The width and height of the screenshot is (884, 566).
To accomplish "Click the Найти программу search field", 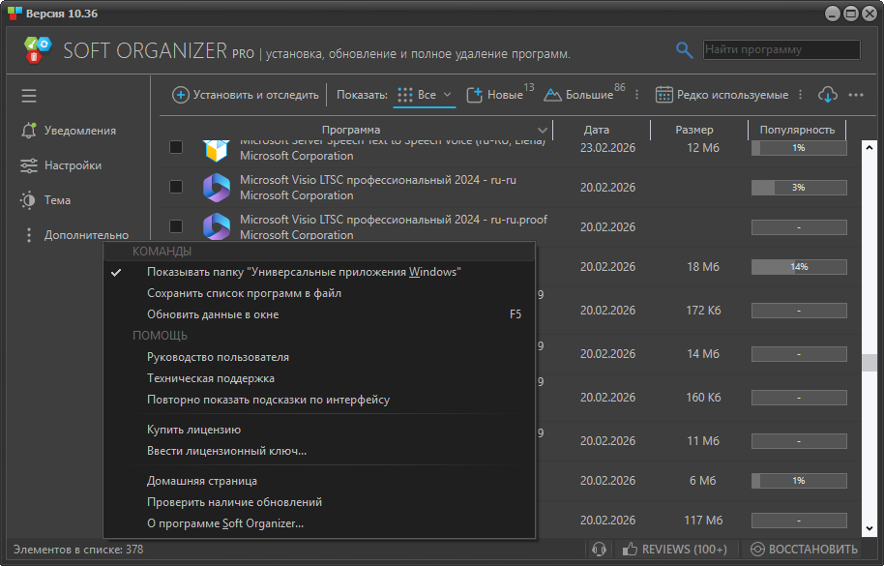I will pos(781,49).
